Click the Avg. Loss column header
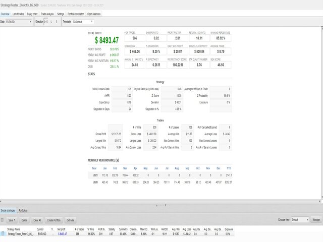 click(187, 229)
